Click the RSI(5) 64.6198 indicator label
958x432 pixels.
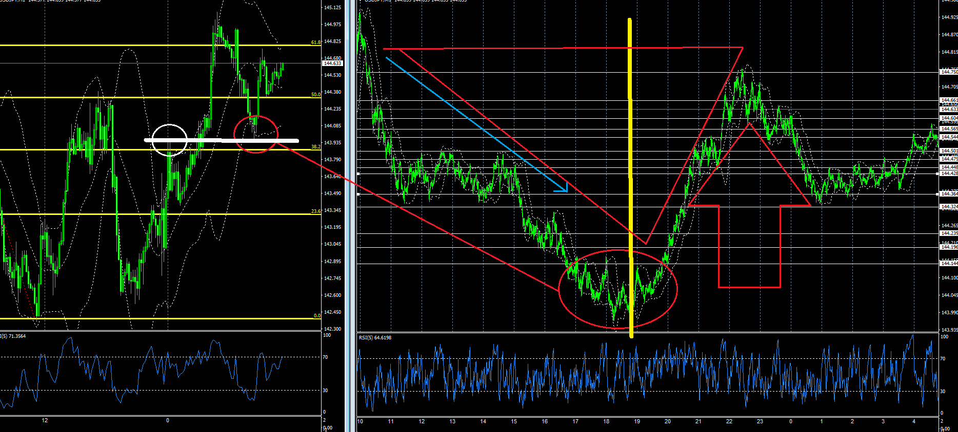(374, 338)
